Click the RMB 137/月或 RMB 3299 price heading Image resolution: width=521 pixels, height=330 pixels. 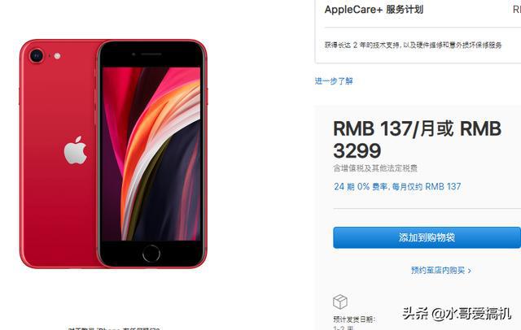pyautogui.click(x=417, y=139)
